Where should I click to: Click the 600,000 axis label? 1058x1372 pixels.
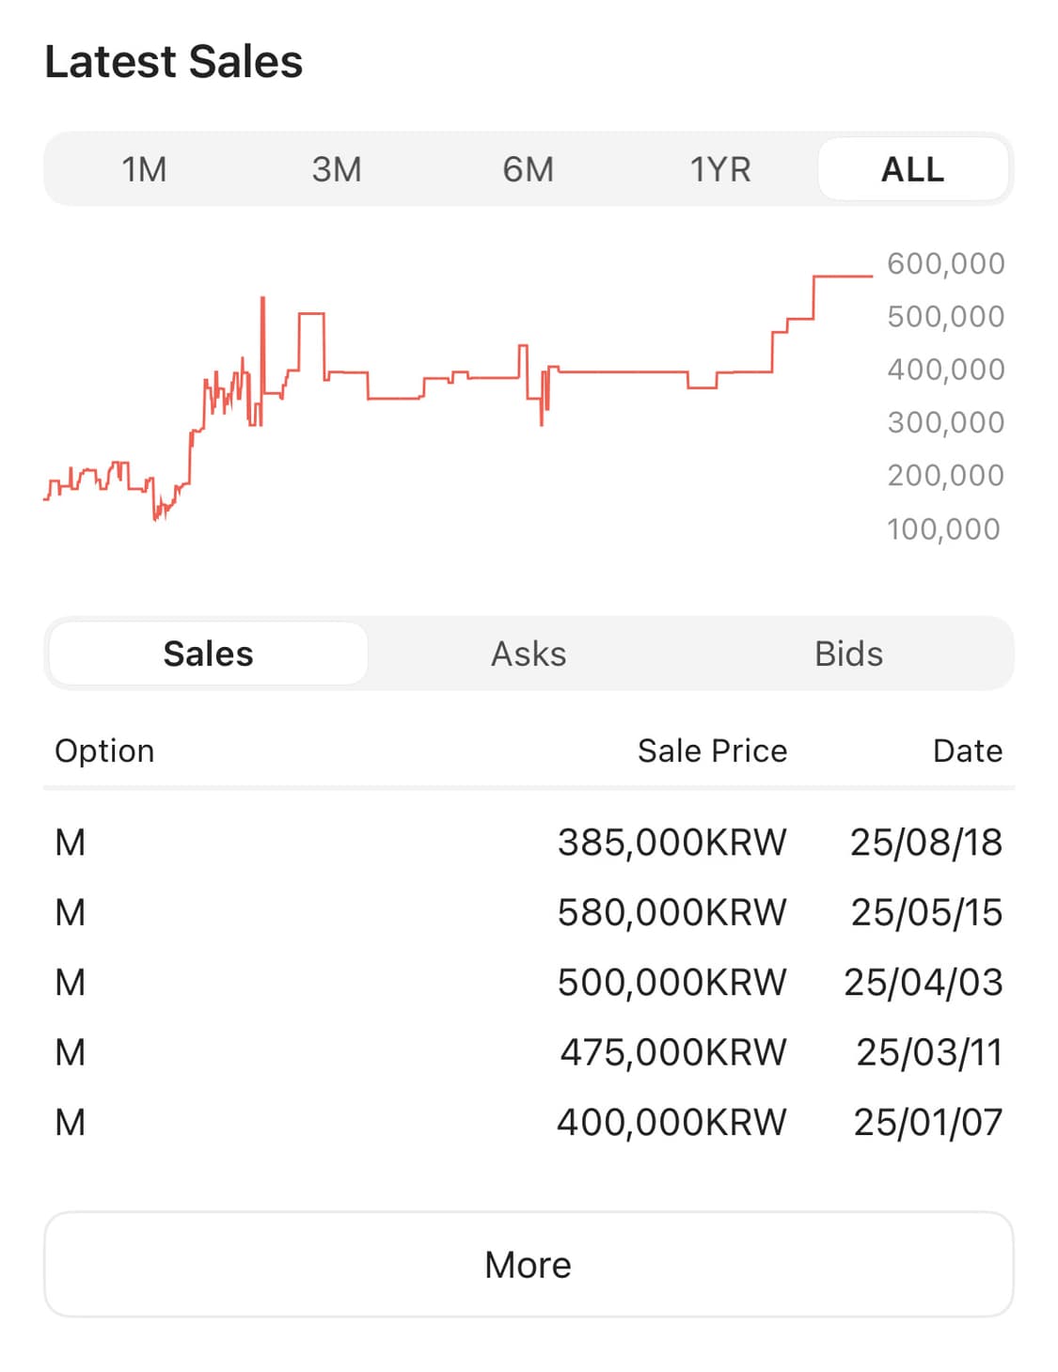[945, 263]
